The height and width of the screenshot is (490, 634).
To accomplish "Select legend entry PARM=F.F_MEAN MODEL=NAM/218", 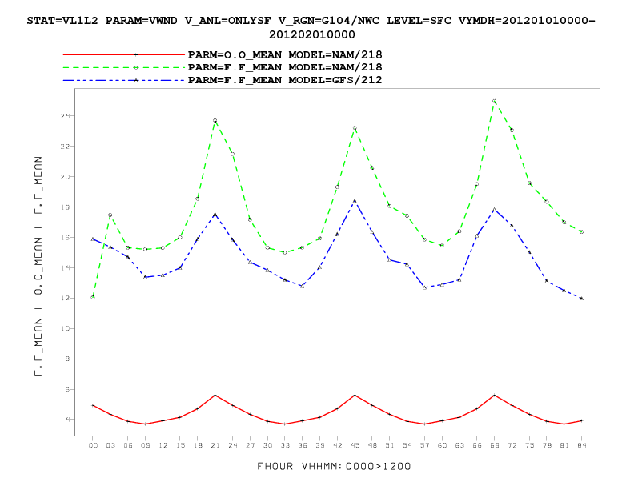I will click(285, 67).
